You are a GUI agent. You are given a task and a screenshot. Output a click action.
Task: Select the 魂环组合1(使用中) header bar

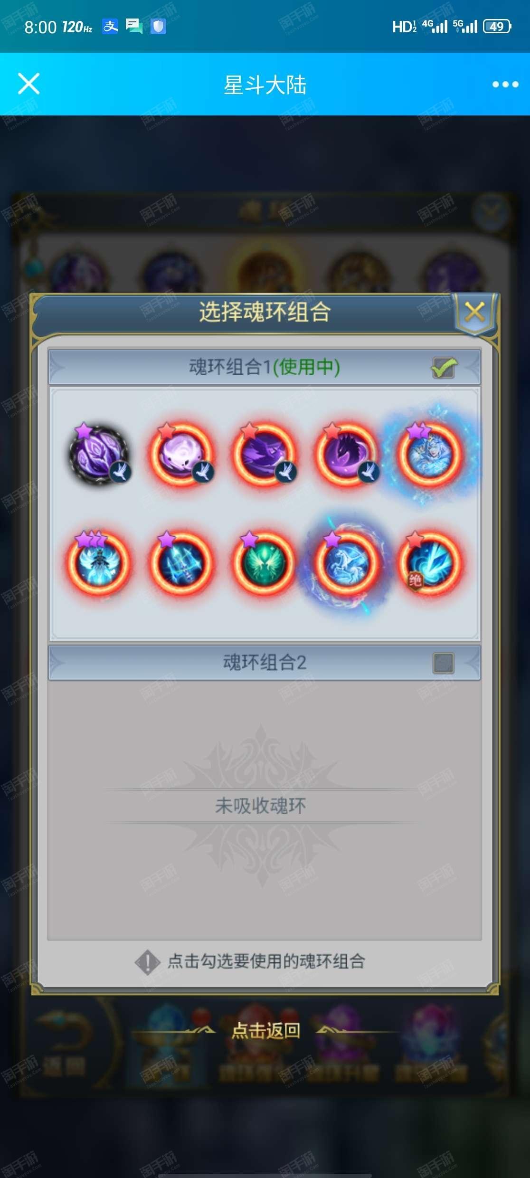[265, 367]
